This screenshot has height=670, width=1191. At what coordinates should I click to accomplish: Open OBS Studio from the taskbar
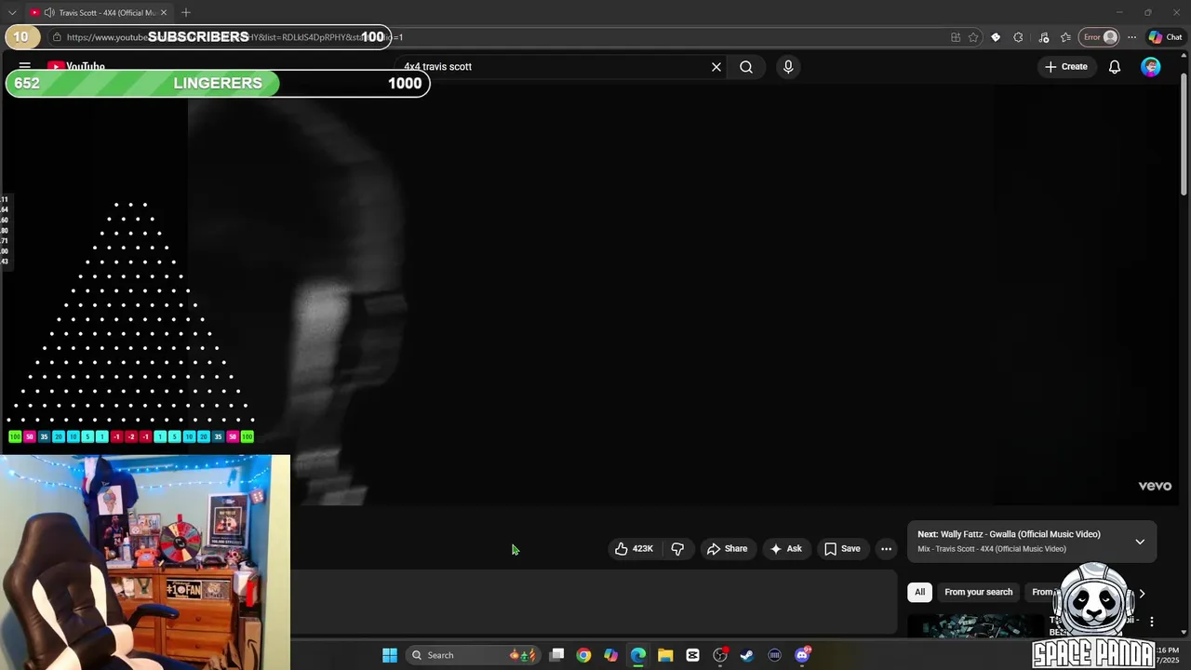pos(720,655)
